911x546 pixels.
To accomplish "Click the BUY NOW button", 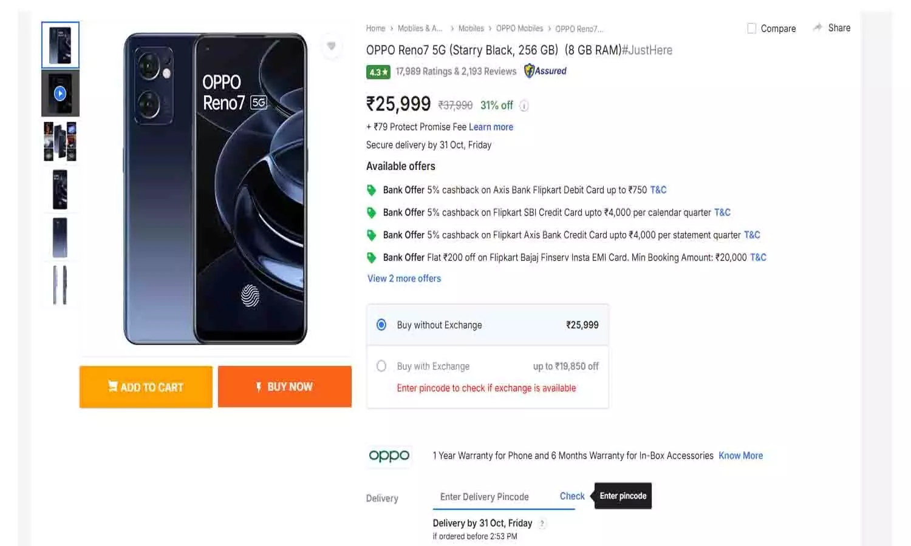I will [284, 386].
